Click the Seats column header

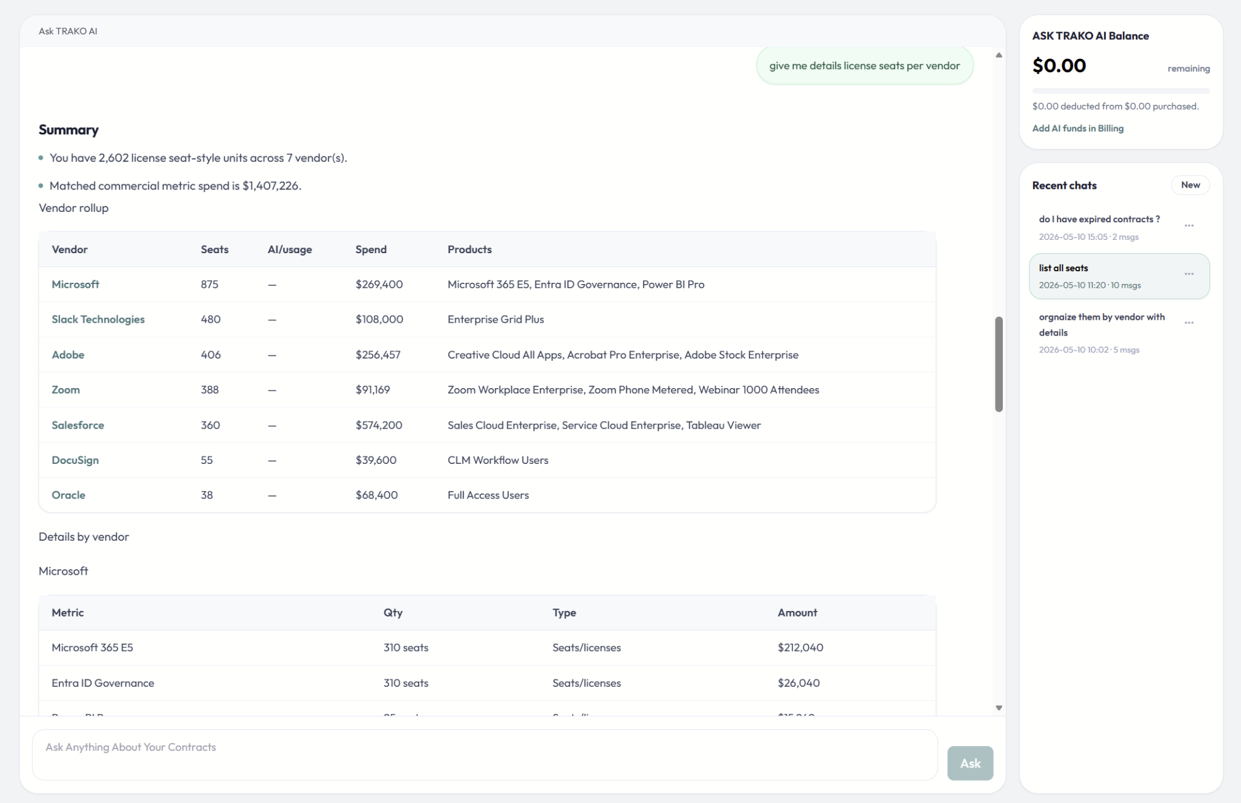pos(215,249)
